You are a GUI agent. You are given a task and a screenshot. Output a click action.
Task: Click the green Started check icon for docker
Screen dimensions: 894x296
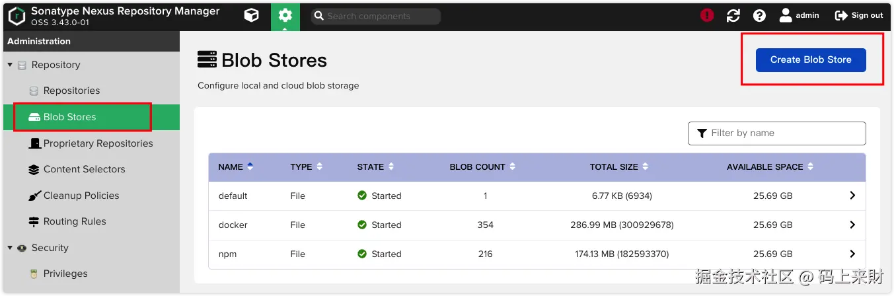(361, 225)
